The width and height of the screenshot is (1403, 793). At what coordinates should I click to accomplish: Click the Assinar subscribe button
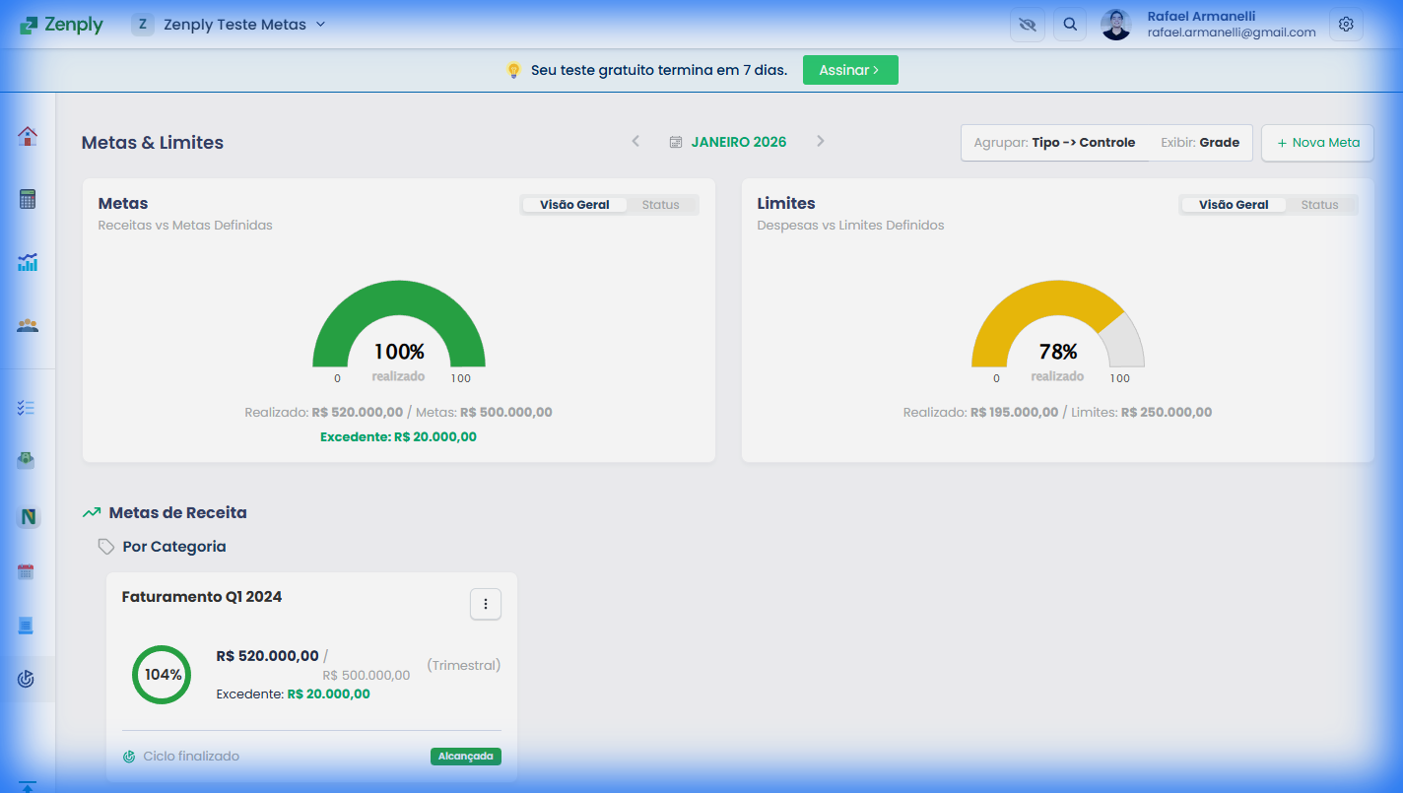(850, 70)
